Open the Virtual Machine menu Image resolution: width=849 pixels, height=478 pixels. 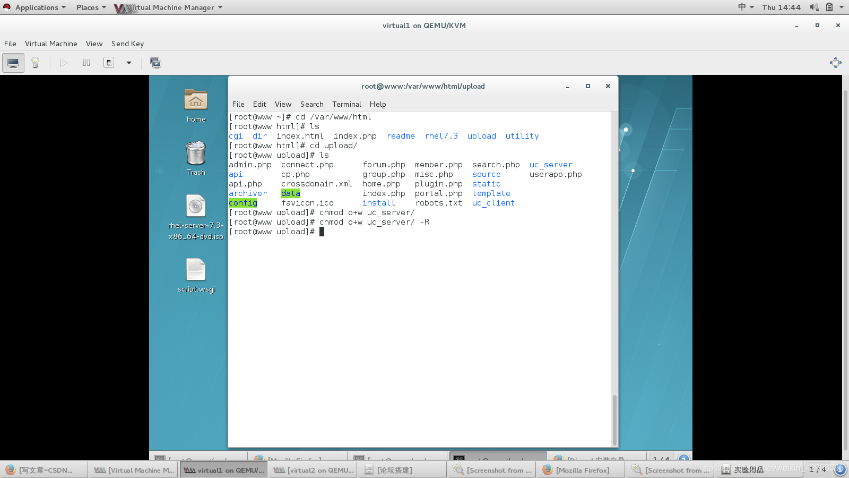click(x=51, y=44)
